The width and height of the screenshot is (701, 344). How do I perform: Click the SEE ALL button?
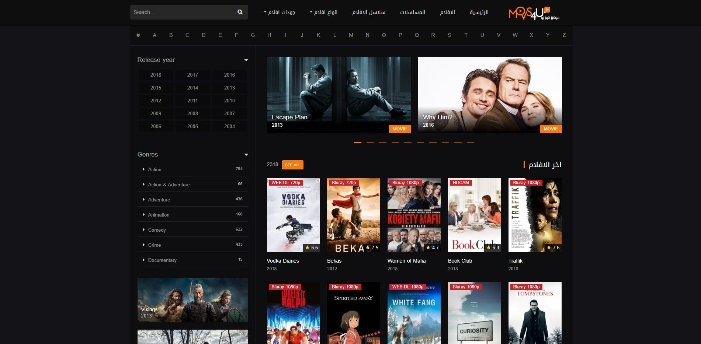click(292, 165)
